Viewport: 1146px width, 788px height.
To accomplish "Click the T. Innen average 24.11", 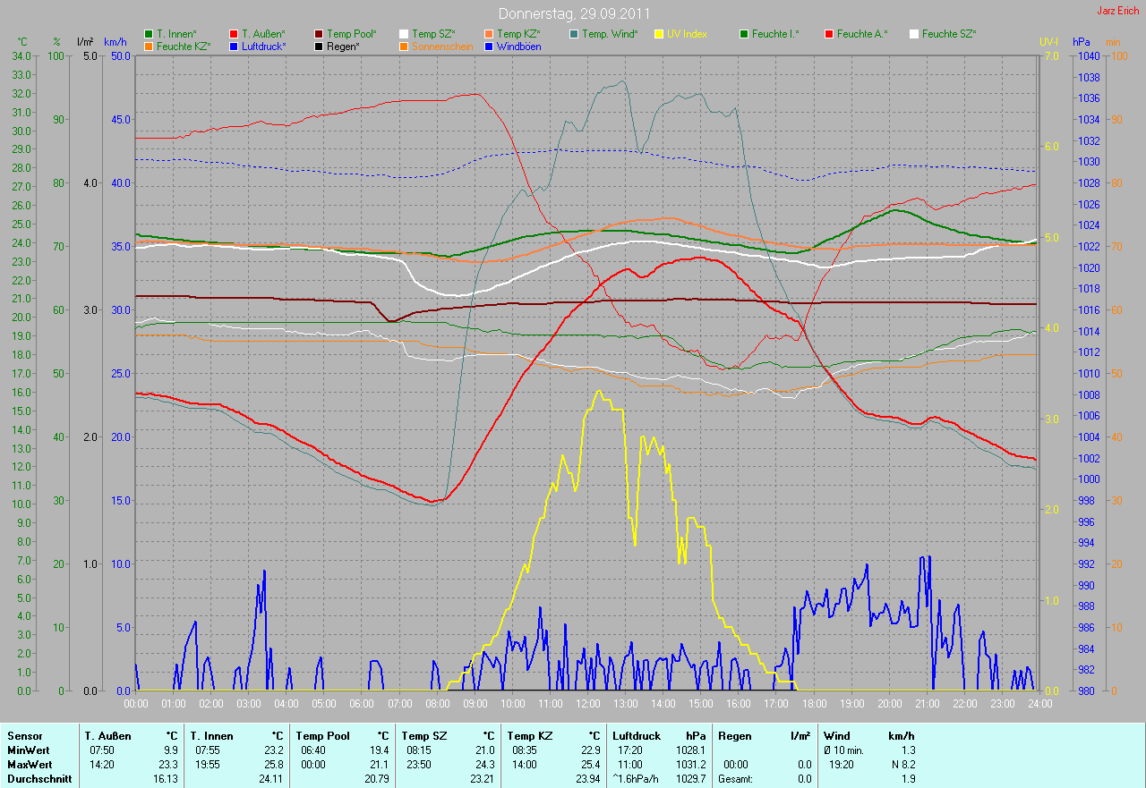I will click(270, 779).
